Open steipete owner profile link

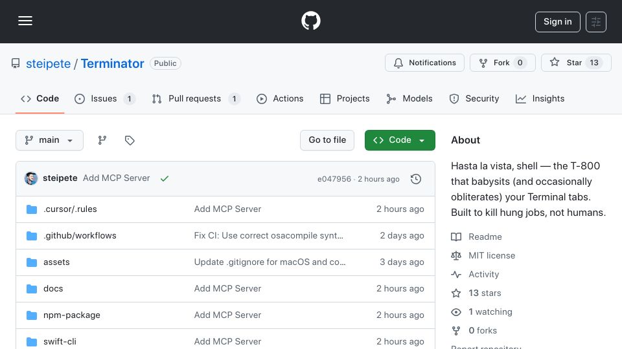tap(48, 64)
